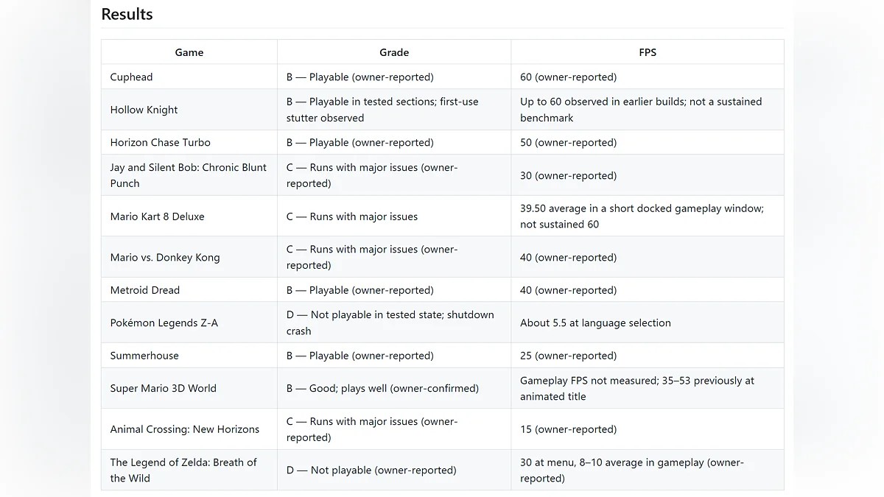Click the Hollow Knight game cell

(189, 110)
